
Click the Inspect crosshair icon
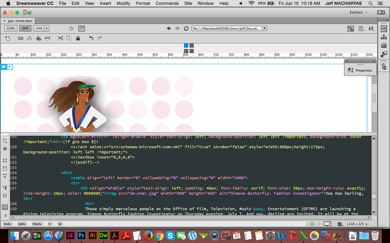pyautogui.click(x=71, y=29)
